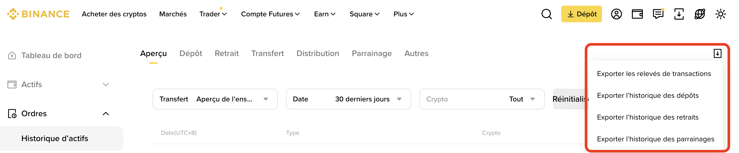Screen dimensions: 739x153
Task: Open the language globe icon
Action: 700,14
